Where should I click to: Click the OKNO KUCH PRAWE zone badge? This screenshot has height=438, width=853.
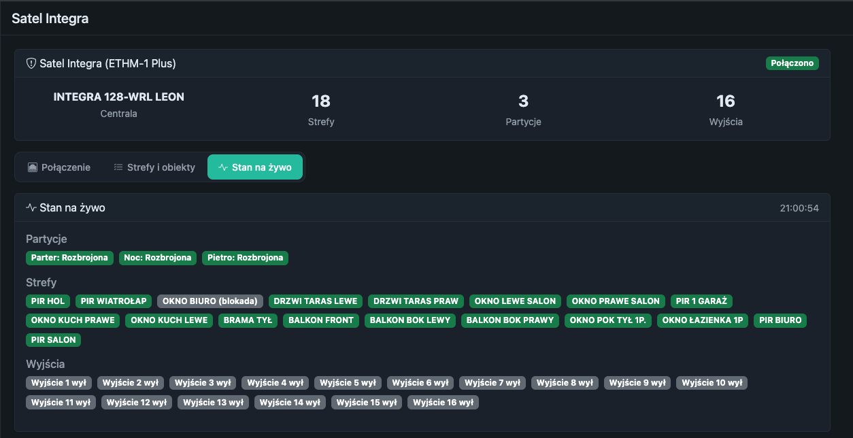73,320
